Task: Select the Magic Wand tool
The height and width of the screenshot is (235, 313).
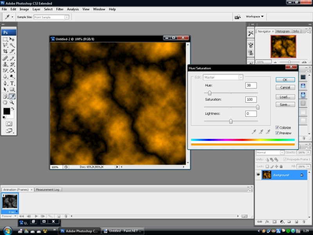Action: coord(13,45)
